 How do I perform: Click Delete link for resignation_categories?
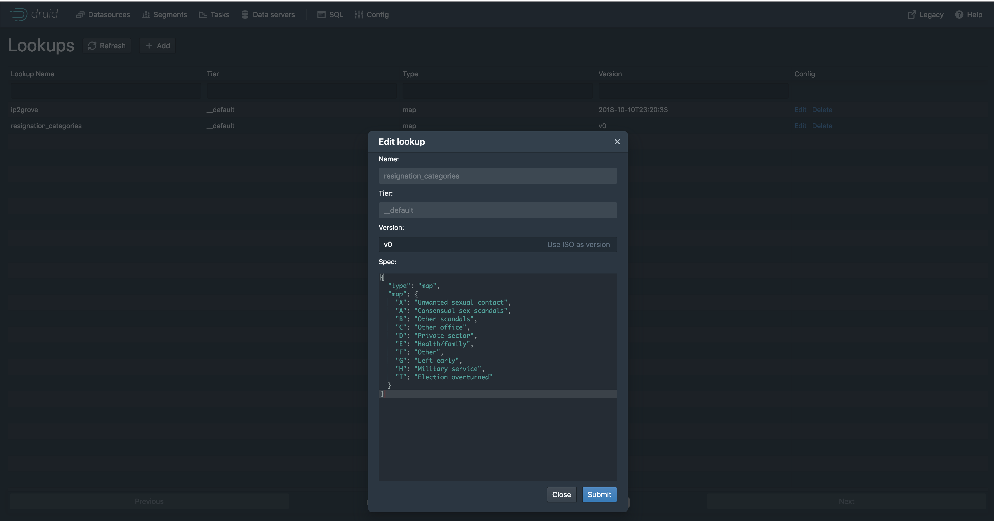[x=822, y=126]
